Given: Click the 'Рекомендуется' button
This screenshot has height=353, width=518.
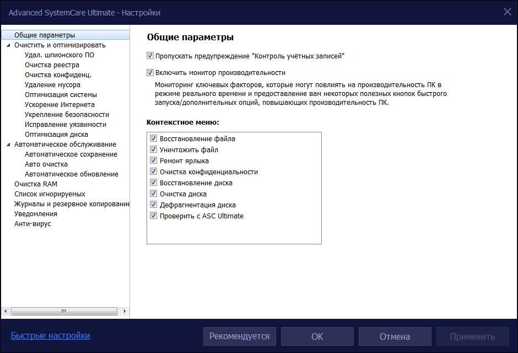Looking at the screenshot, I should 240,336.
